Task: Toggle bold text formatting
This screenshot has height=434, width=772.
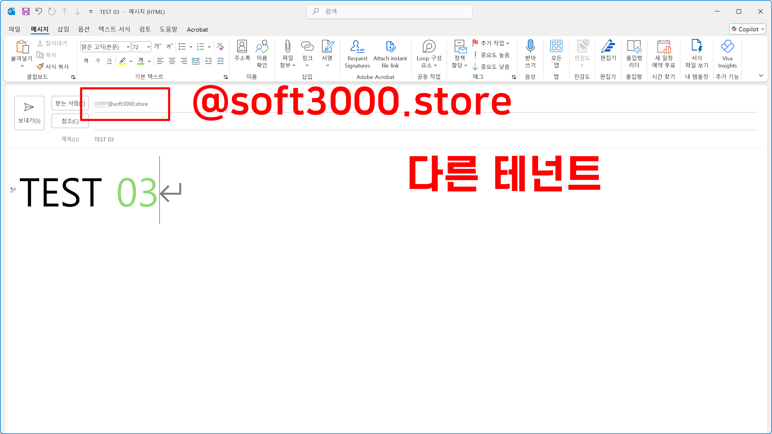Action: [86, 61]
